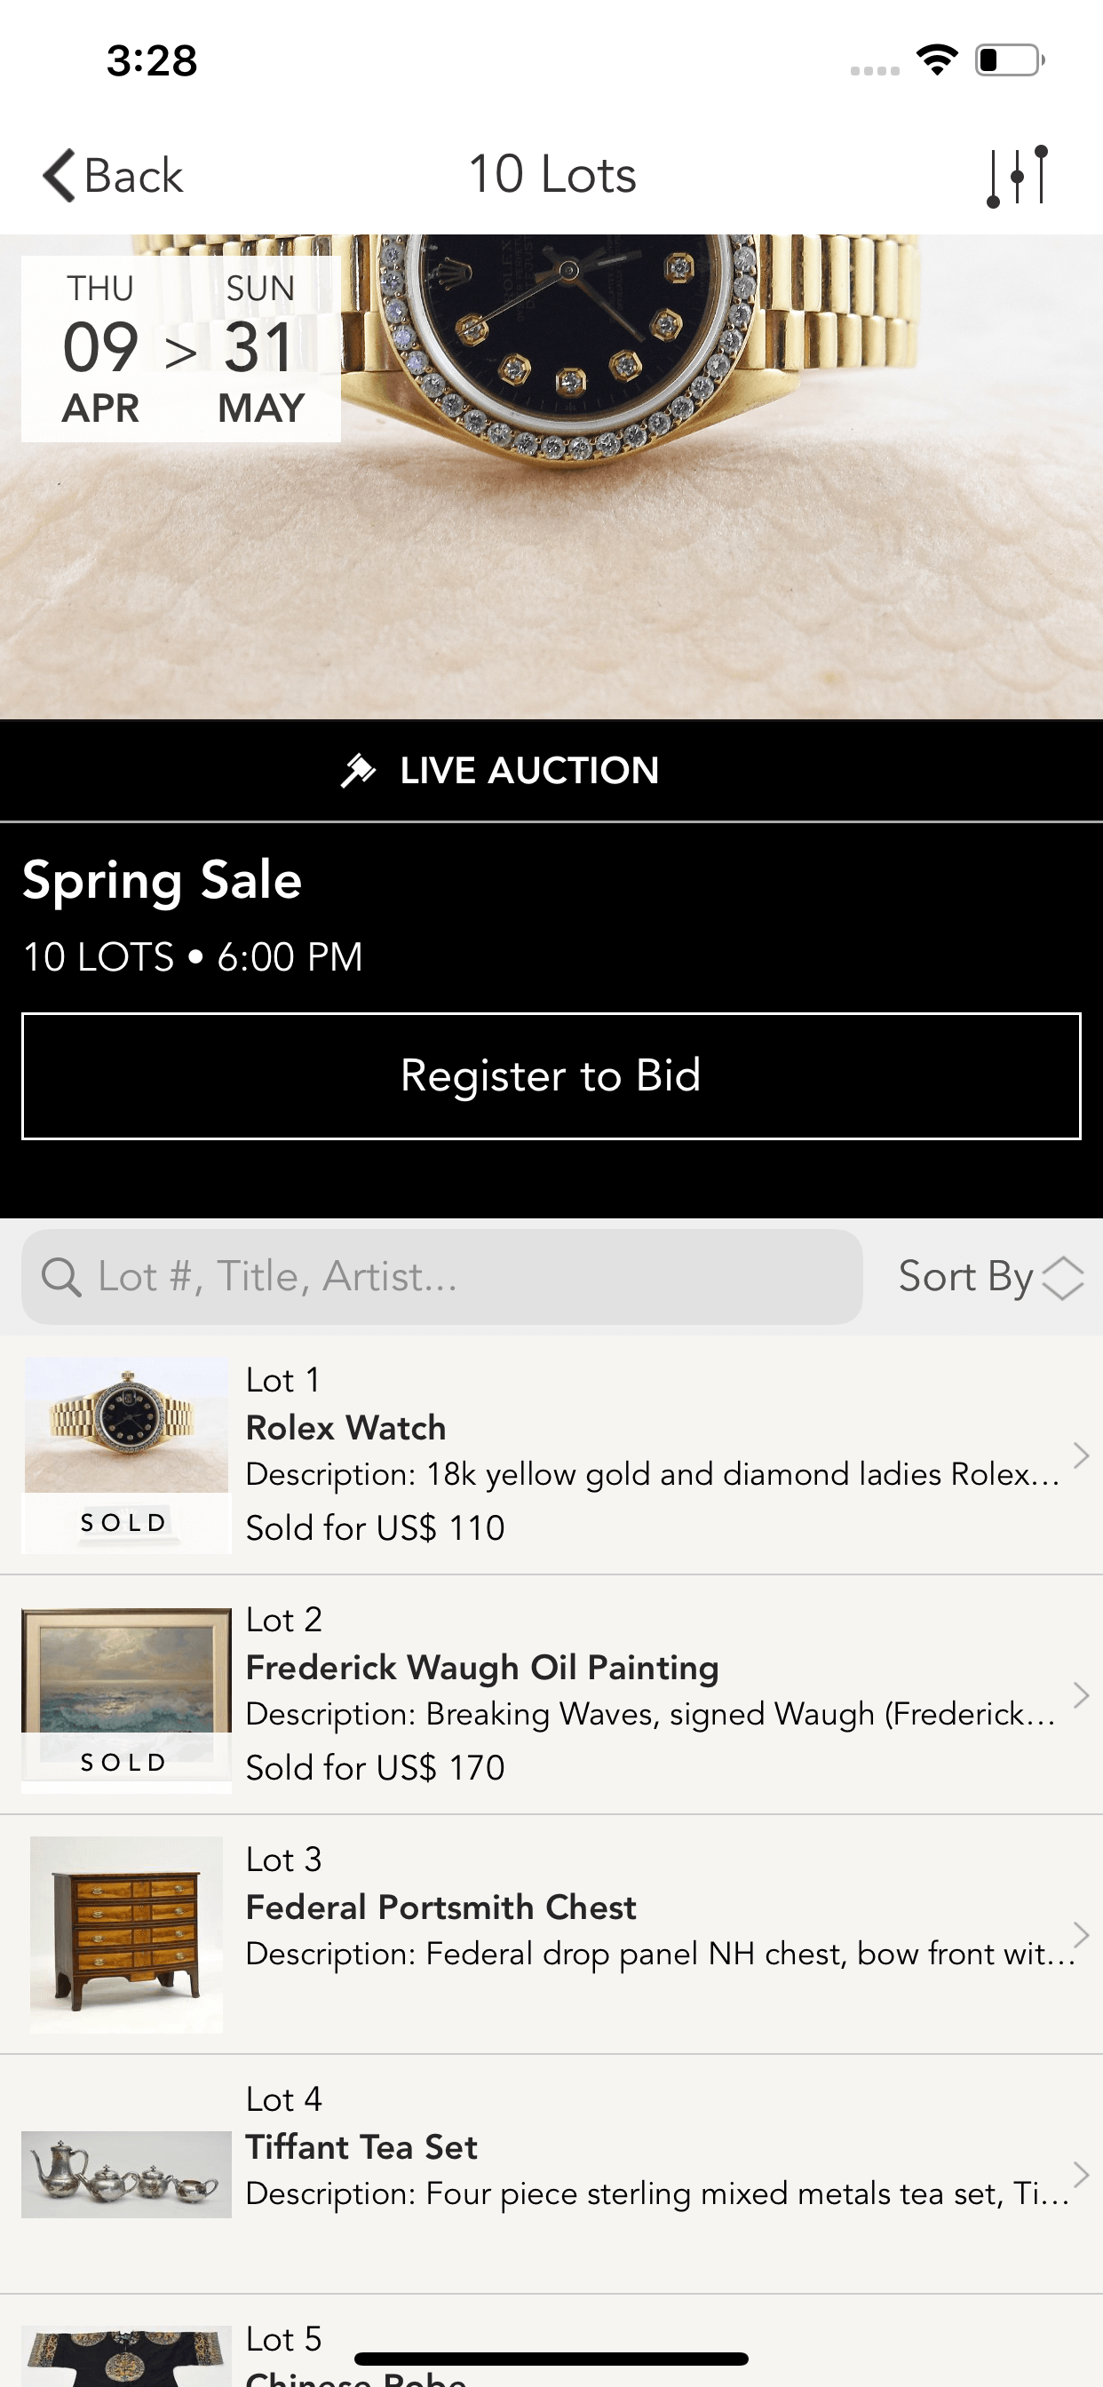Expand Lot 4 tea set chevron
Image resolution: width=1103 pixels, height=2387 pixels.
coord(1080,2174)
